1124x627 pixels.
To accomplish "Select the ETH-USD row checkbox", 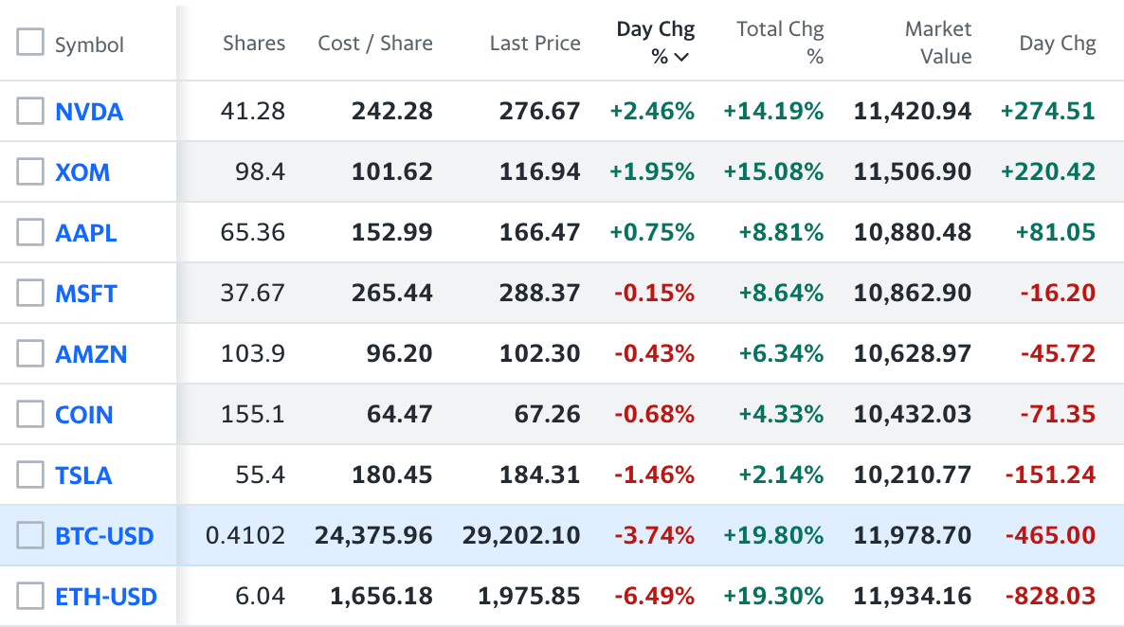I will 30,597.
